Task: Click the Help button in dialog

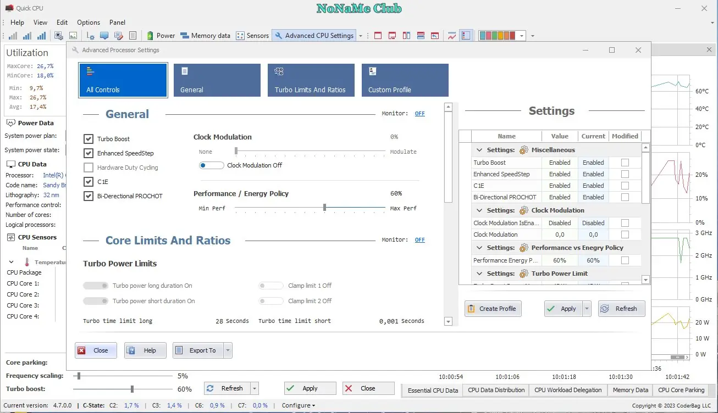Action: pos(145,350)
